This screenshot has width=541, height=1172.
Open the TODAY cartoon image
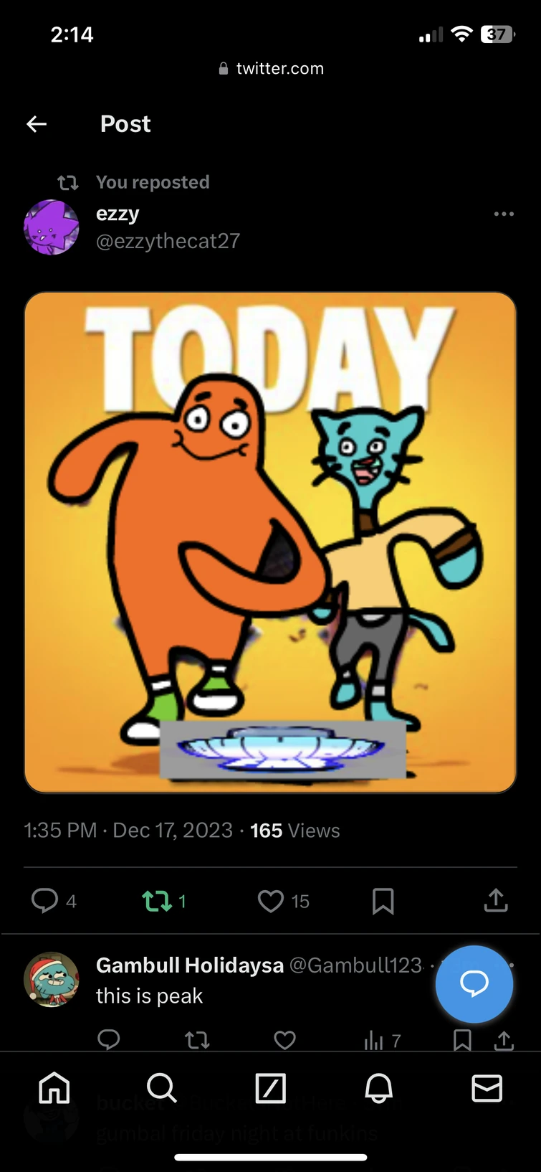[270, 542]
